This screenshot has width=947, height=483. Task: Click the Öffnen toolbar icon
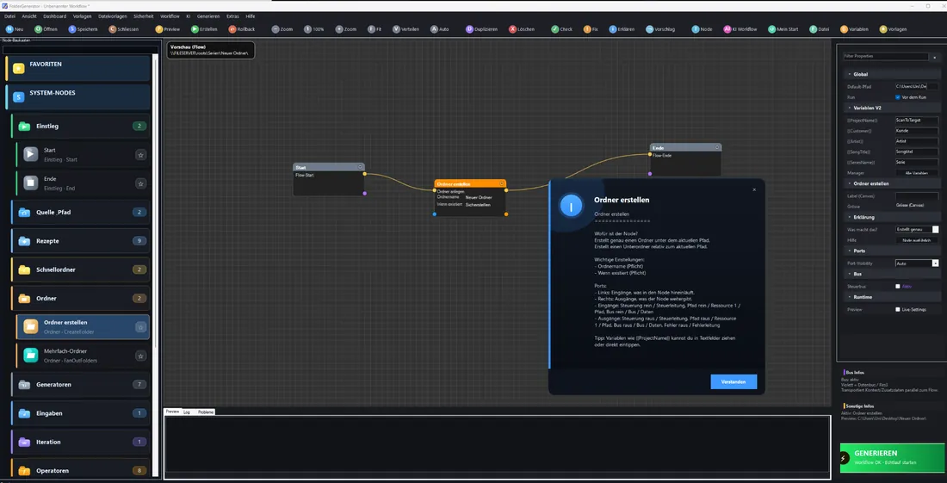[x=38, y=29]
